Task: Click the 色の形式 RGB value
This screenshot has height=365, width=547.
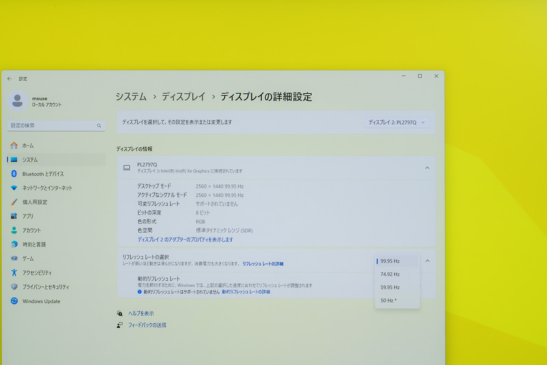Action: [200, 221]
